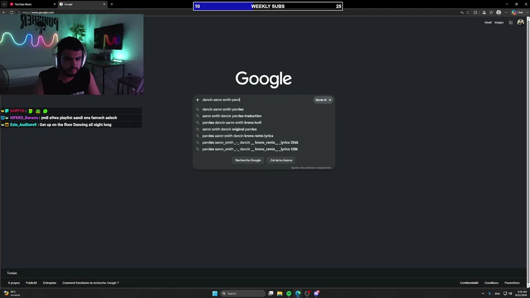The height and width of the screenshot is (298, 530).
Task: Open the network status tray icon
Action: click(505, 293)
